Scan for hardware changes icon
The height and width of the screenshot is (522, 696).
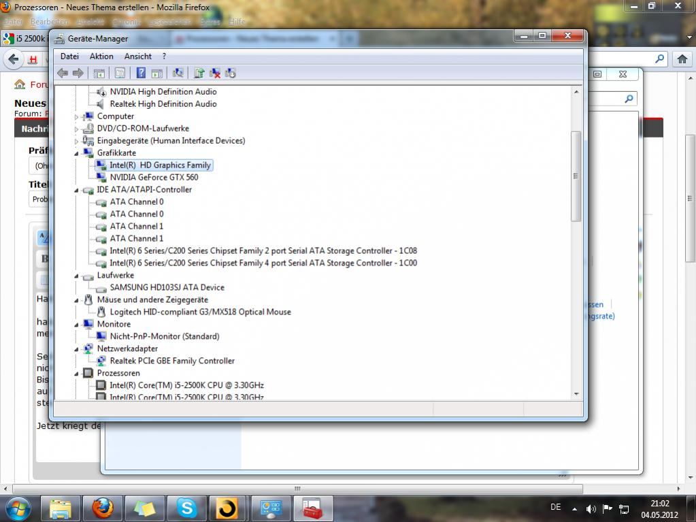coord(178,73)
